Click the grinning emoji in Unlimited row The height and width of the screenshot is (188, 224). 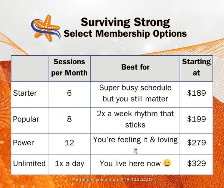tap(167, 163)
